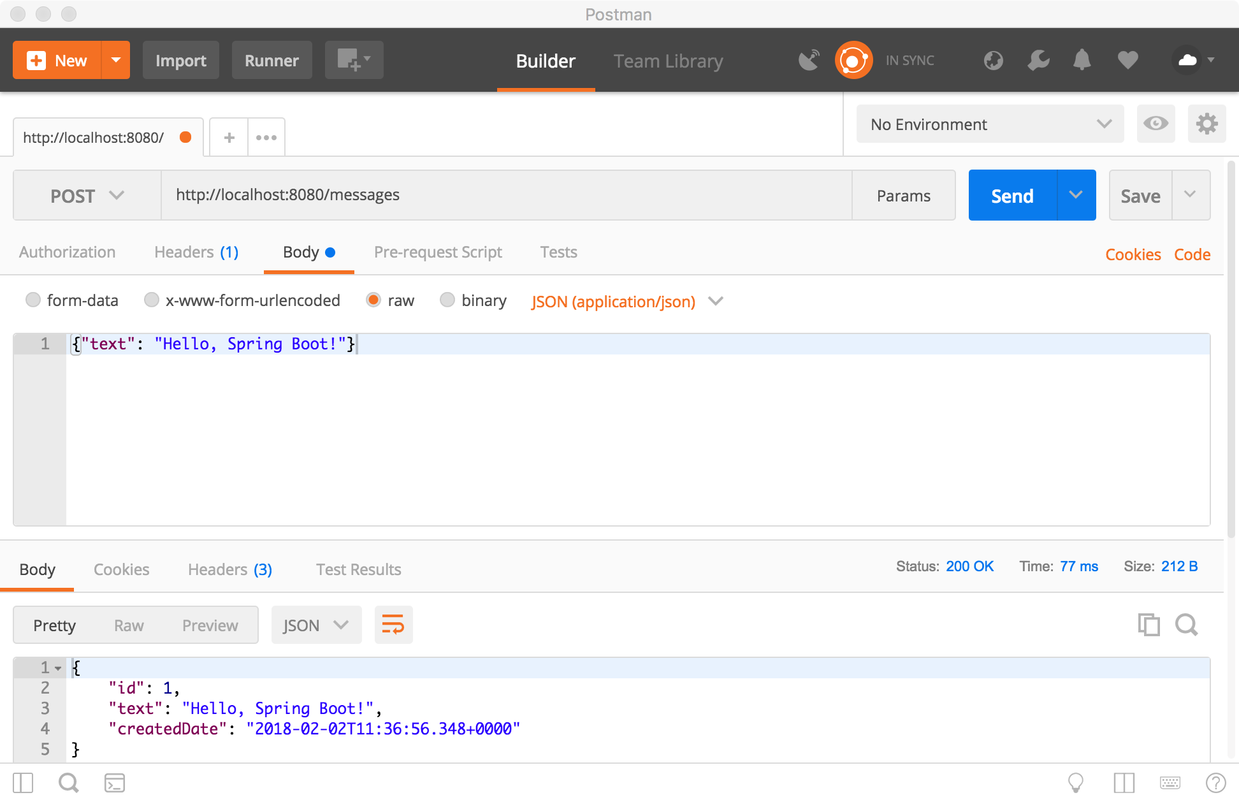Open JSON (application/json) content type dropdown
This screenshot has width=1239, height=802.
pyautogui.click(x=627, y=302)
